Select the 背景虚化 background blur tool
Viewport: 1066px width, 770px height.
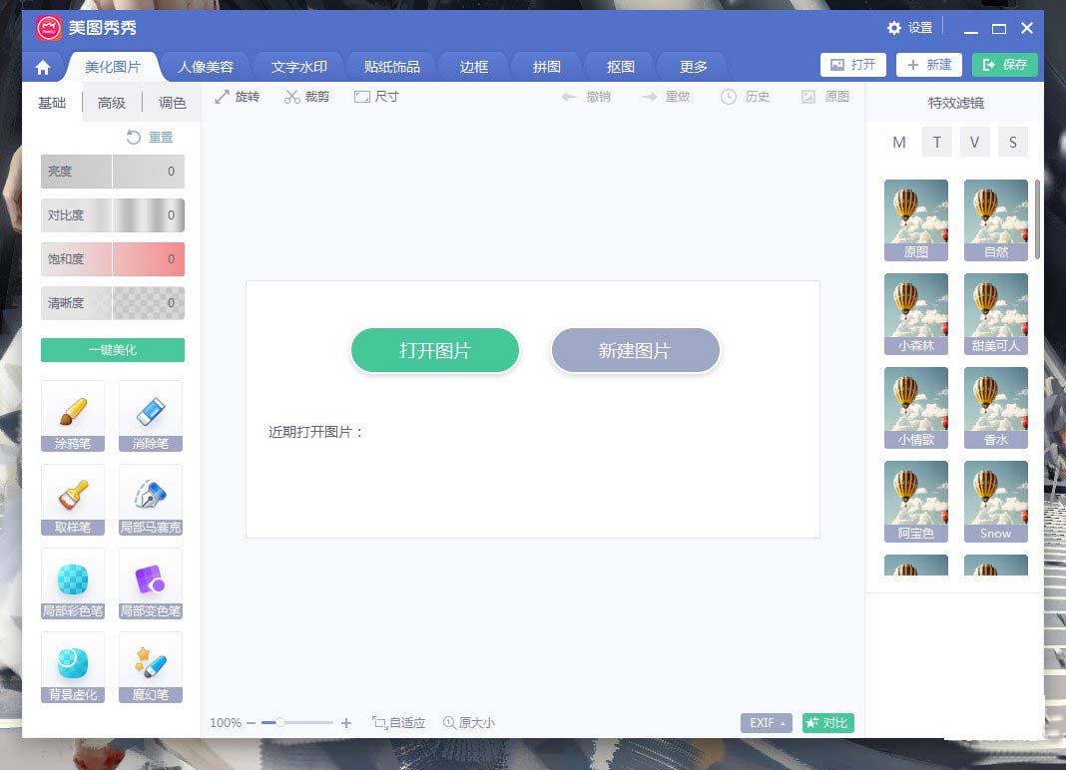click(72, 667)
